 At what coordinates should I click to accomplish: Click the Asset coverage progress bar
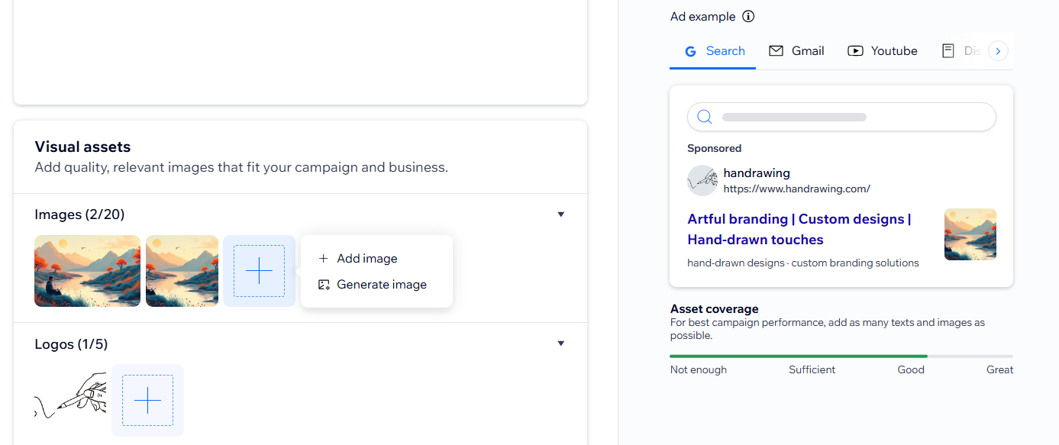click(841, 356)
